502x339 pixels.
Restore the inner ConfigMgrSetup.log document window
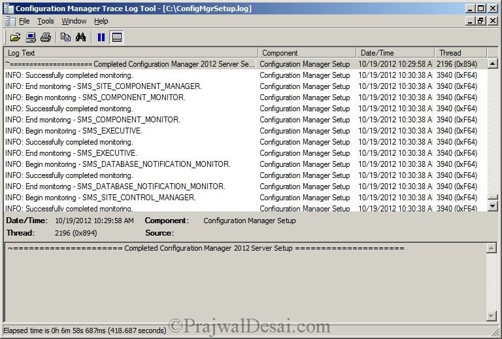click(480, 21)
